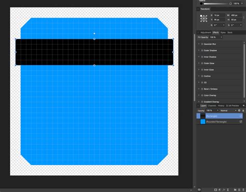Expand the Outer Shadow effect settings
The image size is (246, 192).
click(199, 50)
